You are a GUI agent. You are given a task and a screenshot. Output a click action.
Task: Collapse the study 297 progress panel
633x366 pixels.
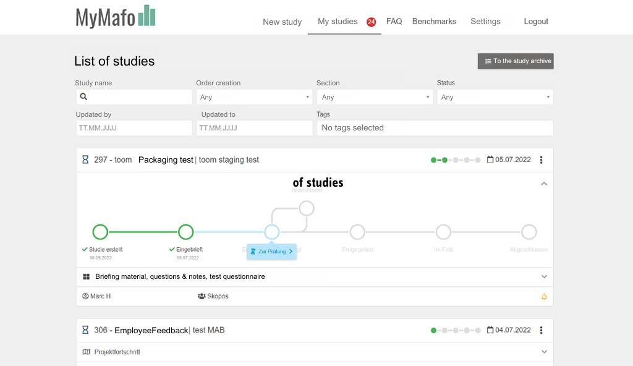click(x=544, y=184)
